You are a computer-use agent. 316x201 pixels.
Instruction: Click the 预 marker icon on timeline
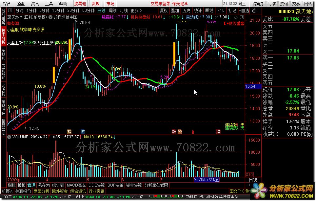point(180,132)
